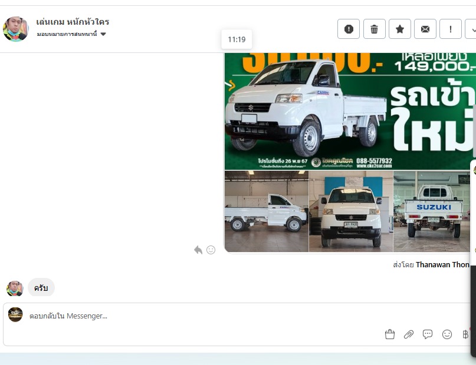Click the page avatar in reply box
Screen dimensions: 476x365
click(15, 314)
